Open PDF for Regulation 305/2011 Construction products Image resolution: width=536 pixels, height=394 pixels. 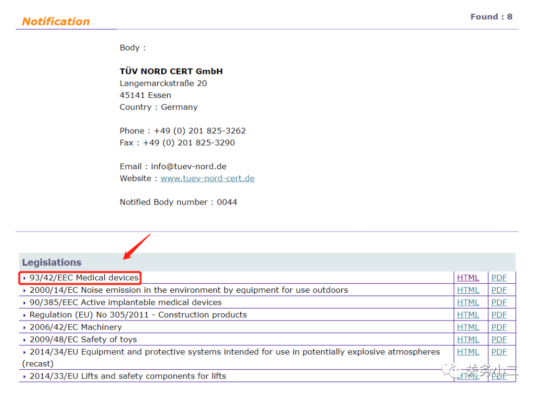(499, 315)
